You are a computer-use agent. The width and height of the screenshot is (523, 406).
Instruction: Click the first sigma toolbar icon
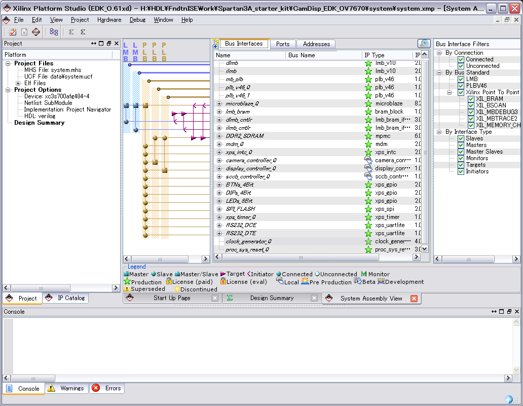(x=71, y=32)
